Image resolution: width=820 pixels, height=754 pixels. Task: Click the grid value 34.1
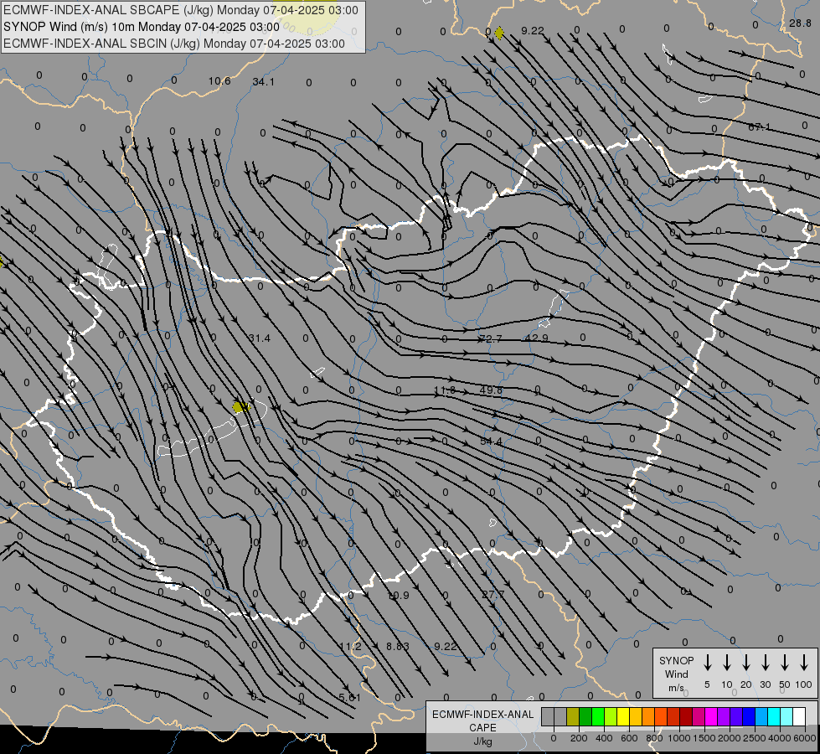(x=263, y=81)
